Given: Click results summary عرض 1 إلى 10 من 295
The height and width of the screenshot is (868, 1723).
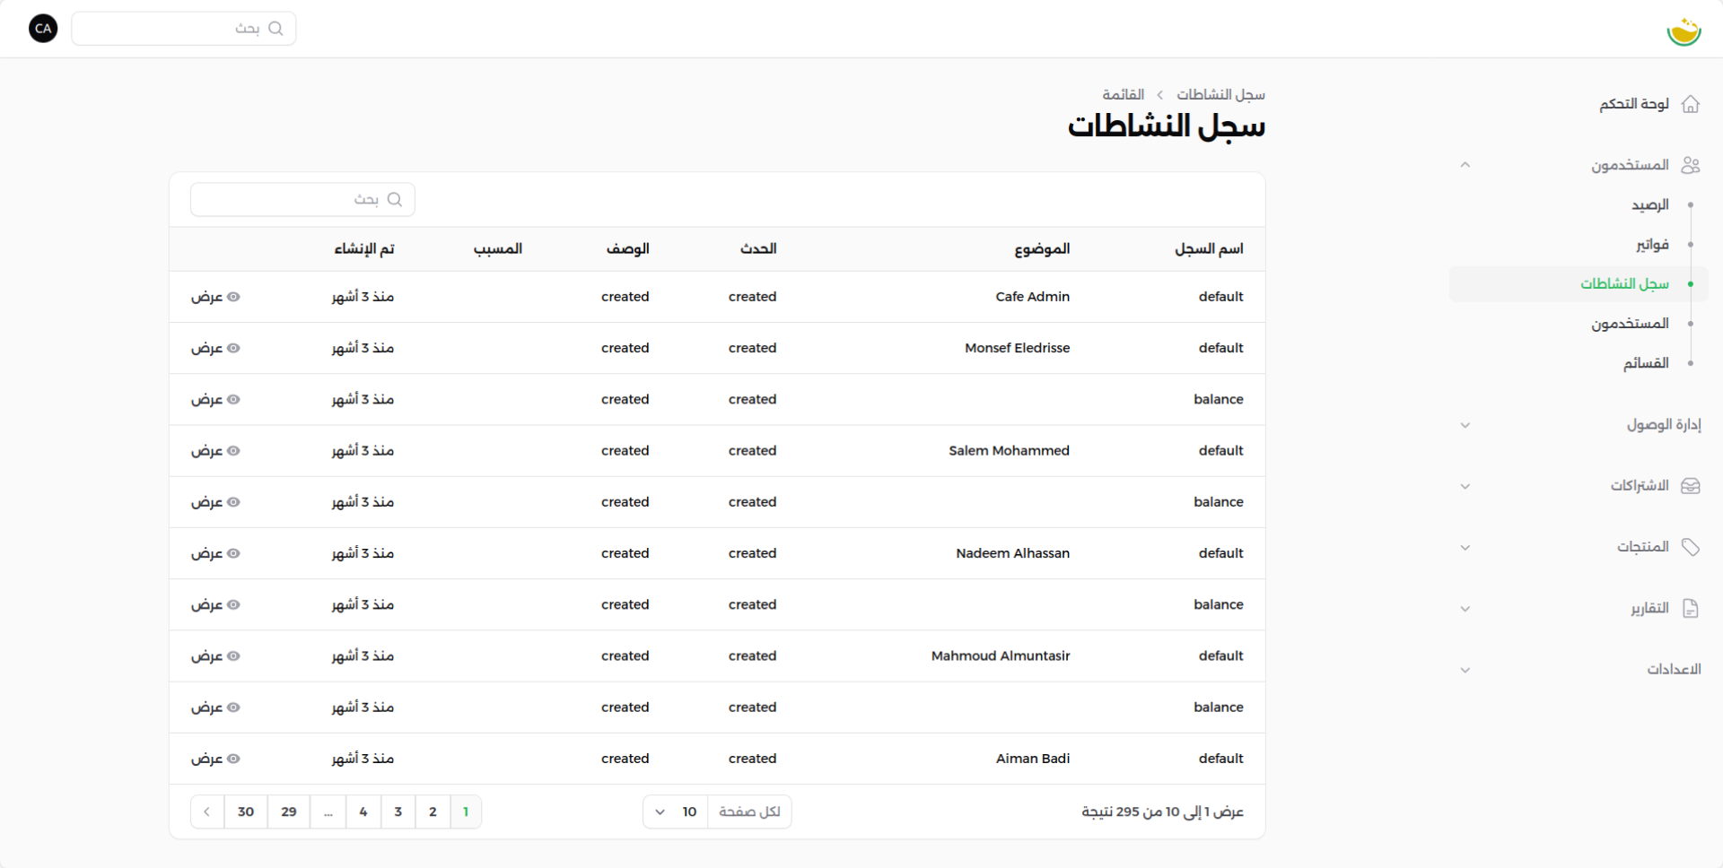Looking at the screenshot, I should tap(1162, 812).
